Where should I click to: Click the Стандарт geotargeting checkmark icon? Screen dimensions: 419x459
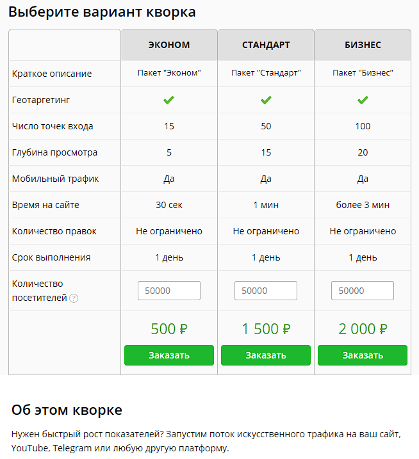pos(266,100)
